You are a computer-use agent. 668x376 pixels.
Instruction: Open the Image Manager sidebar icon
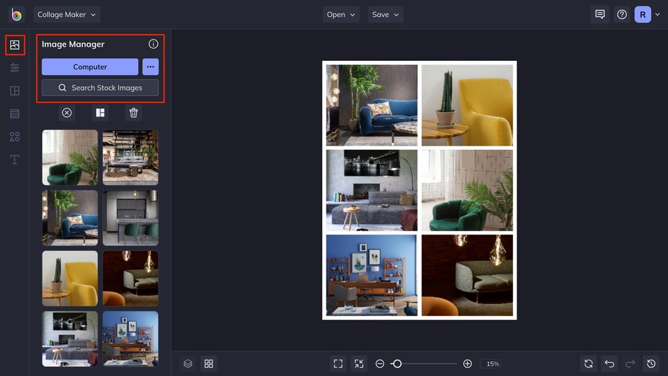(x=15, y=45)
